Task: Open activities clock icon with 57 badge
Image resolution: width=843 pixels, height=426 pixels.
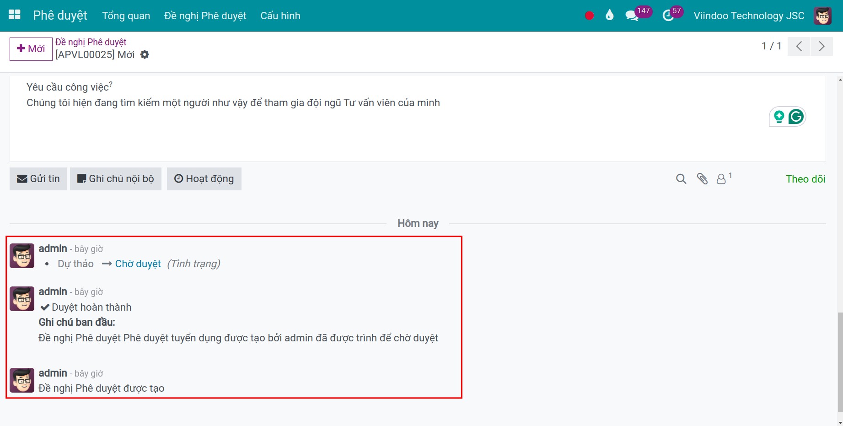Action: 668,16
